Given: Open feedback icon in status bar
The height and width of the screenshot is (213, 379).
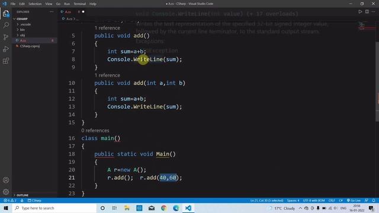Looking at the screenshot, I should [367, 201].
